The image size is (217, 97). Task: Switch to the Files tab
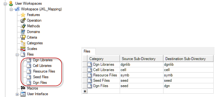click(x=87, y=51)
